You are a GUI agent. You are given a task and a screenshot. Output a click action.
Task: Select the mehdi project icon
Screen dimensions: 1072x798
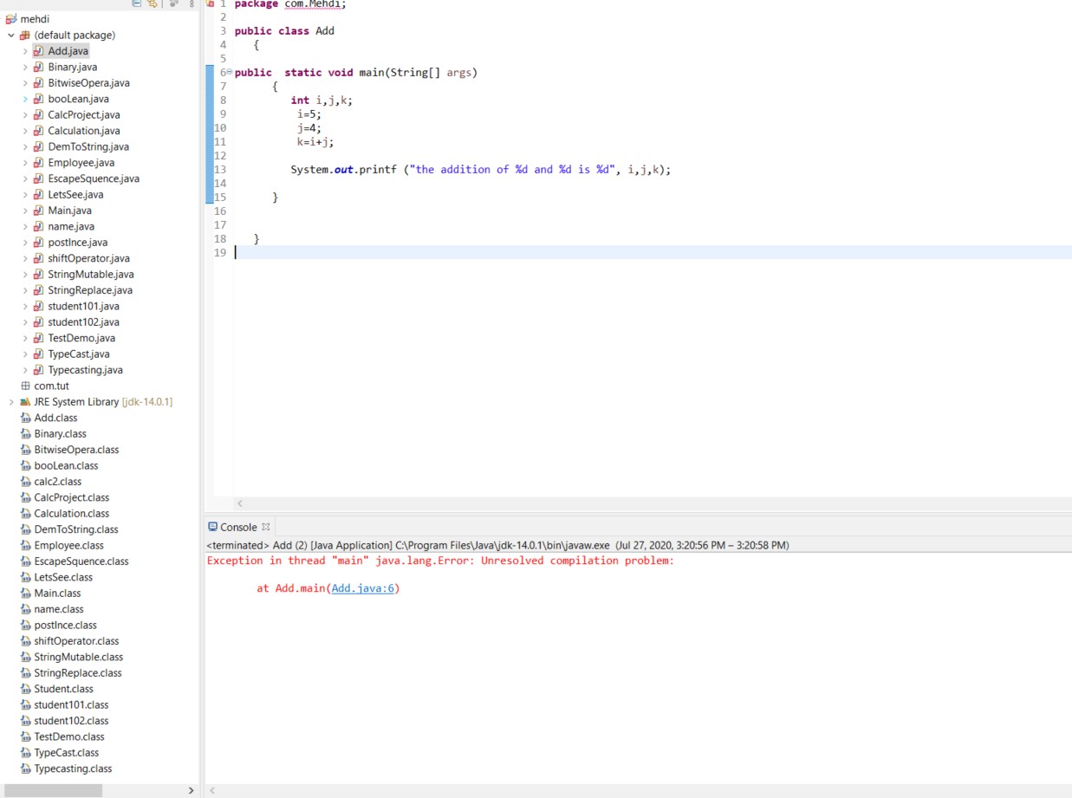tap(11, 19)
